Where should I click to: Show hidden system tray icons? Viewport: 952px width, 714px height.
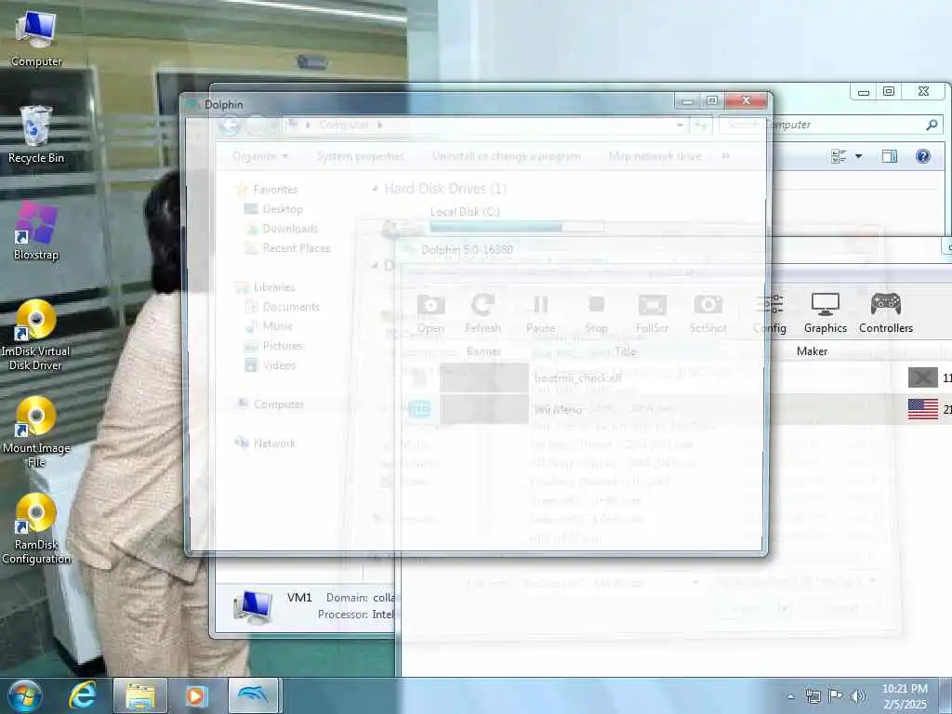pyautogui.click(x=790, y=696)
